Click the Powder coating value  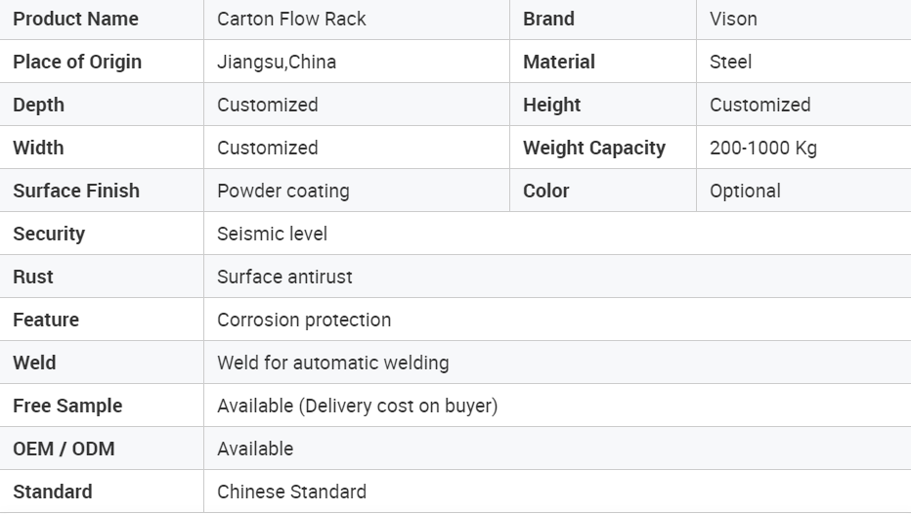pos(282,192)
